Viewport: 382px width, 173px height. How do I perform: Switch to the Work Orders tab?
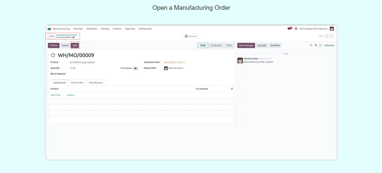tap(77, 83)
